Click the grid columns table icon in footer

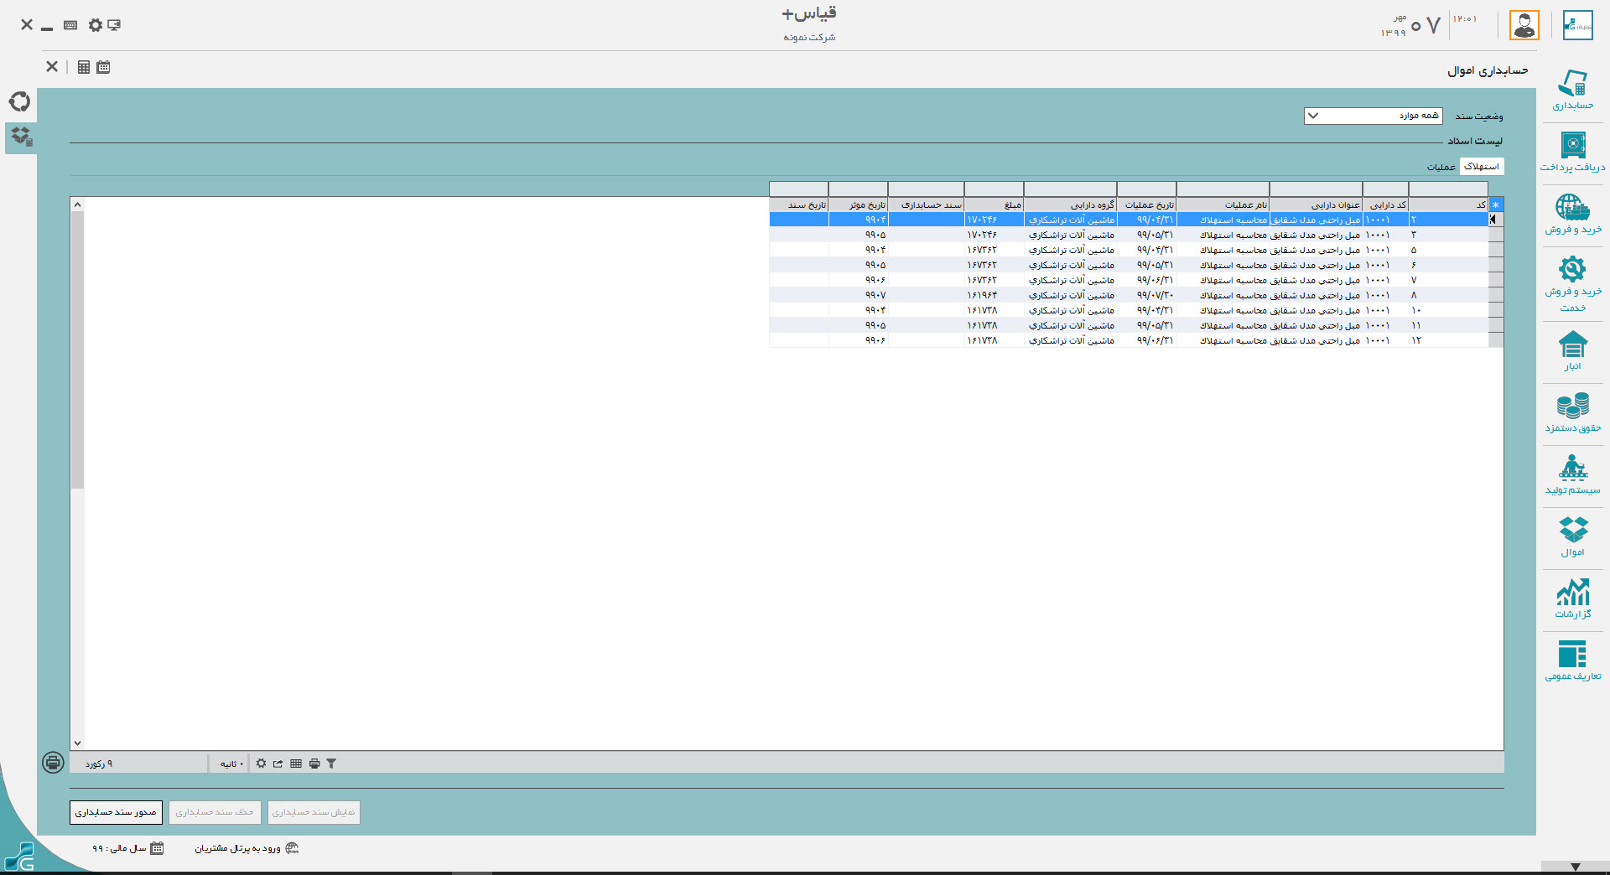point(296,764)
